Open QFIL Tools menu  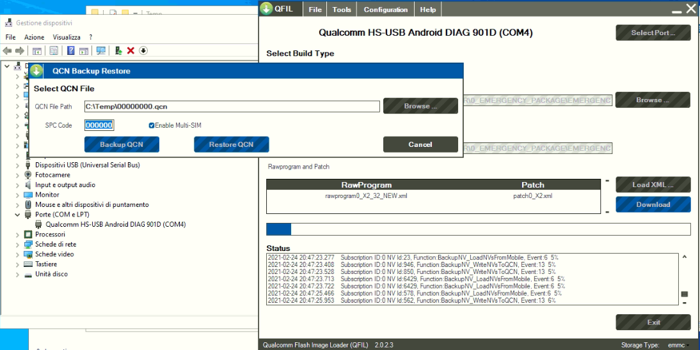(x=342, y=10)
